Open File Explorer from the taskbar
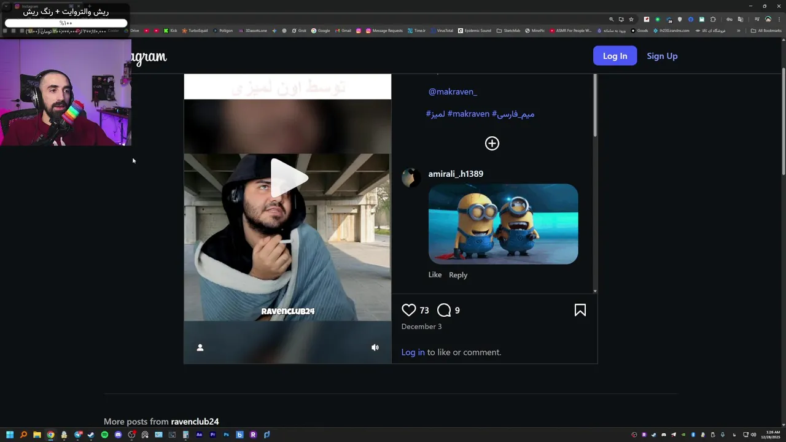The image size is (786, 442). tap(37, 435)
